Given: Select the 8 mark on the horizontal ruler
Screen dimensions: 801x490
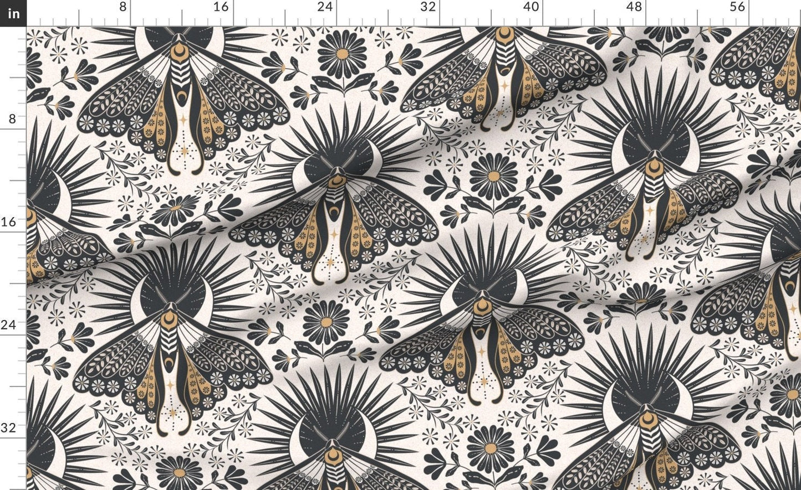Looking at the screenshot, I should (123, 7).
